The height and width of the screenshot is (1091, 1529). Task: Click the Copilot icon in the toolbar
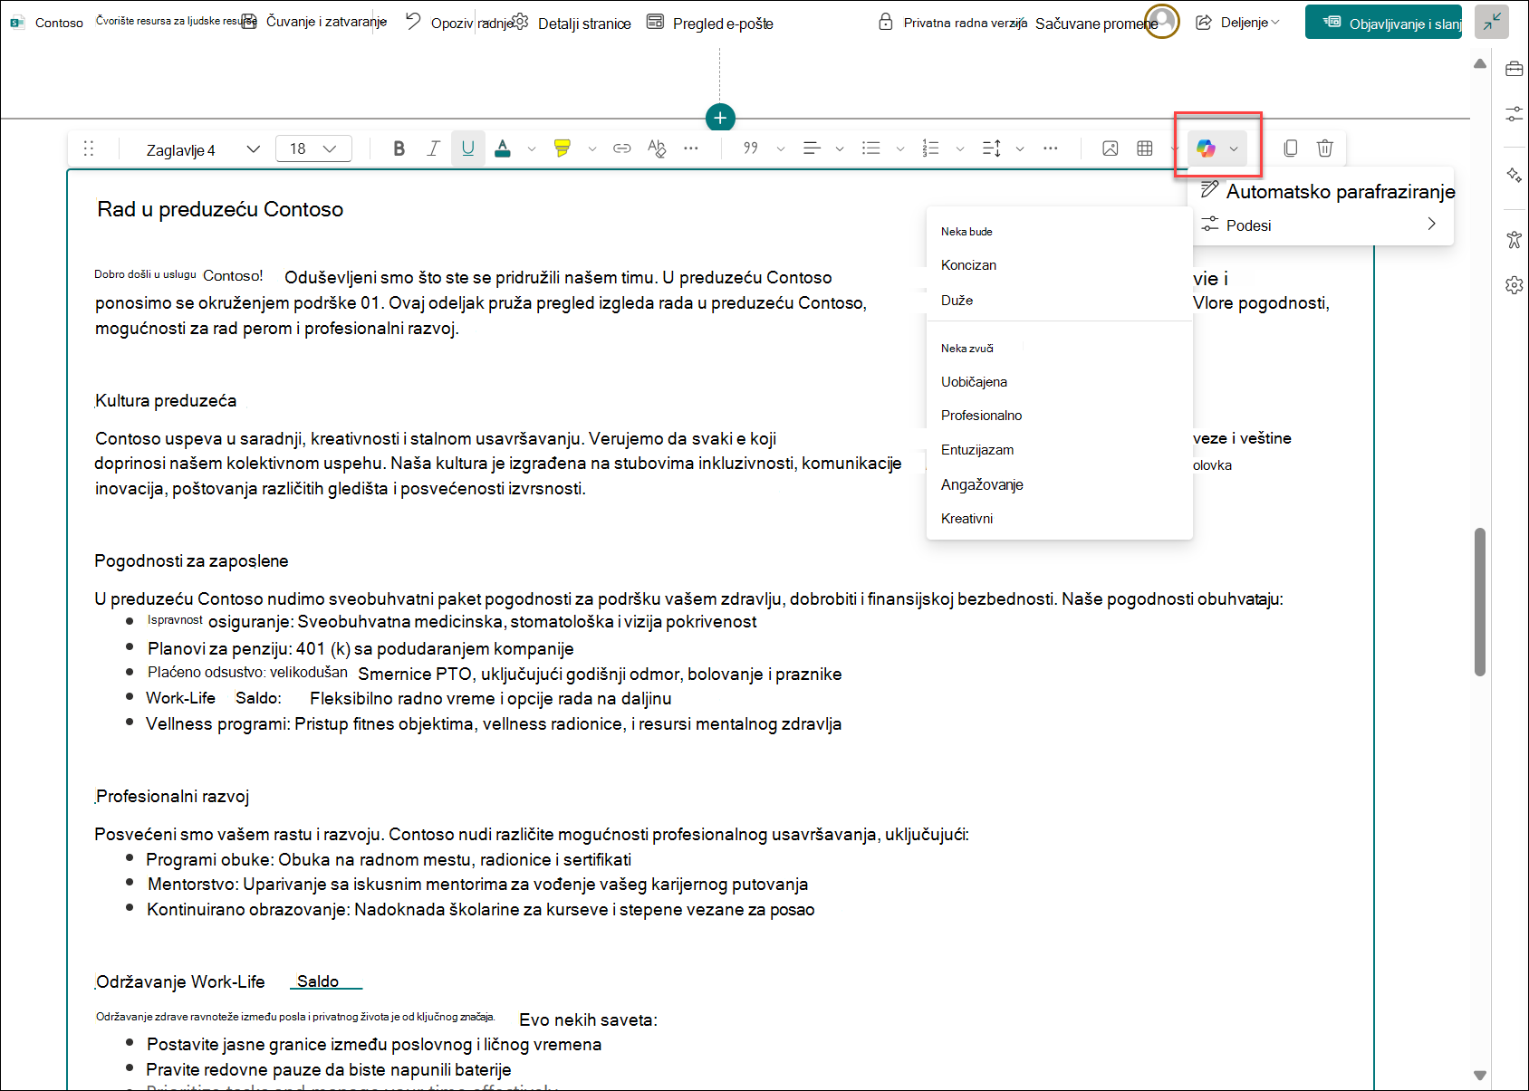(x=1206, y=148)
